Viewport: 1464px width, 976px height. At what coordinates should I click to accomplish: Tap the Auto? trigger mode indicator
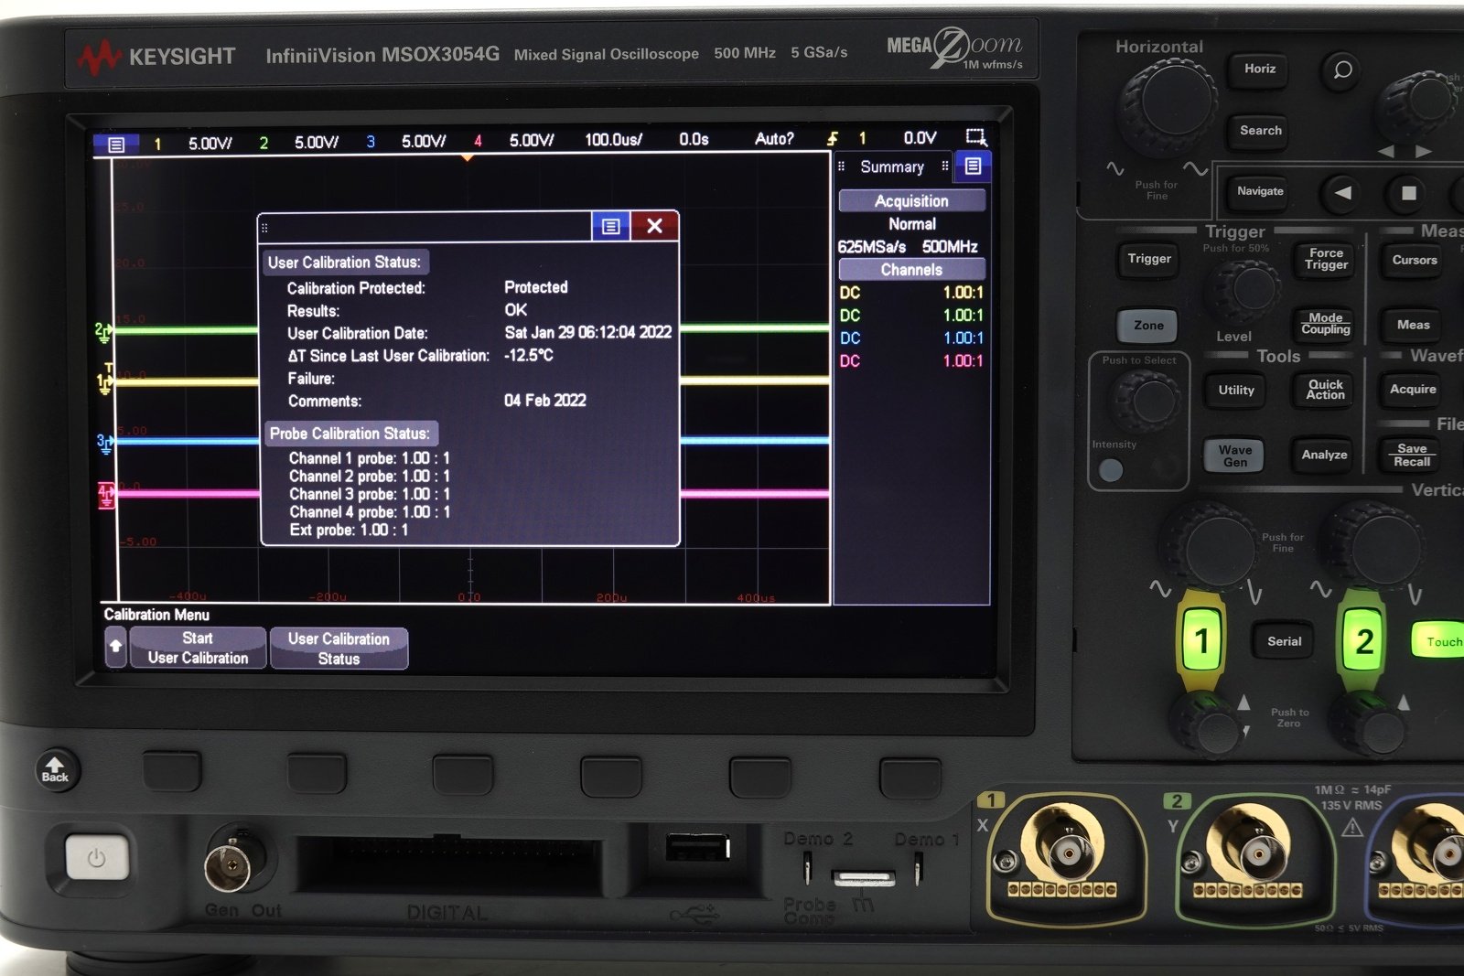(x=774, y=139)
